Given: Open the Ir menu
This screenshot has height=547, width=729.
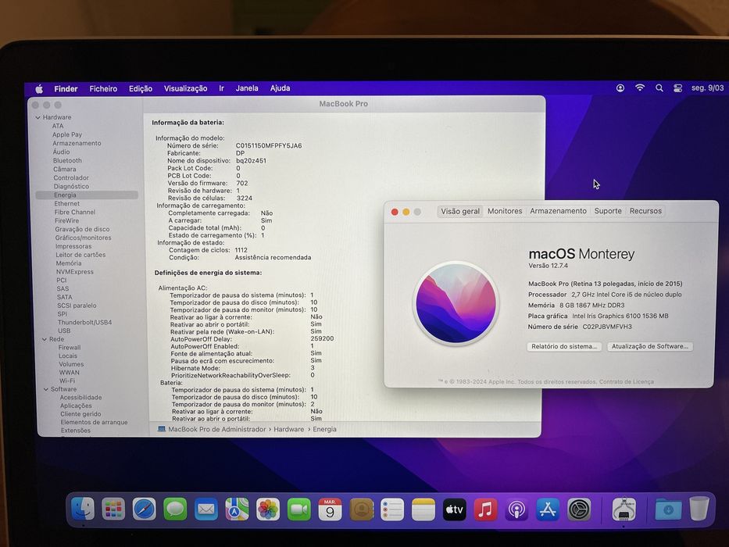Looking at the screenshot, I should (221, 88).
